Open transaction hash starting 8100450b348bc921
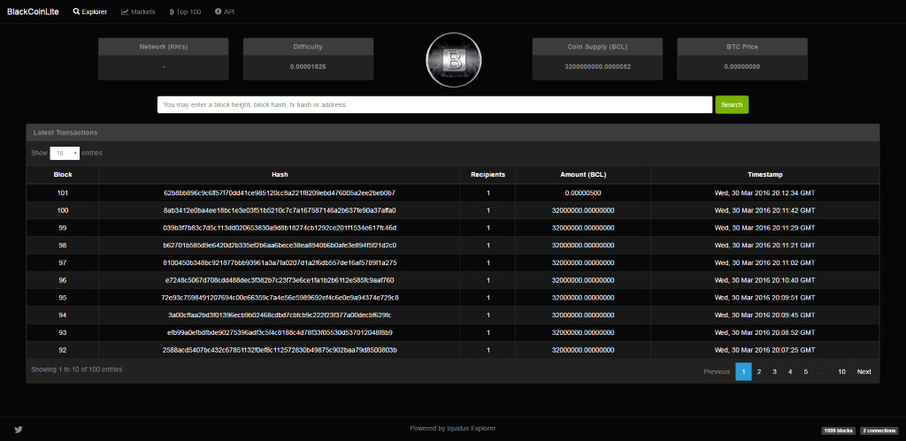Image resolution: width=906 pixels, height=441 pixels. 280,262
